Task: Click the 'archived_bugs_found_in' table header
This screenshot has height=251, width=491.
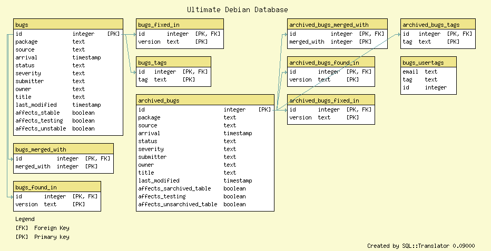Action: tap(331, 62)
